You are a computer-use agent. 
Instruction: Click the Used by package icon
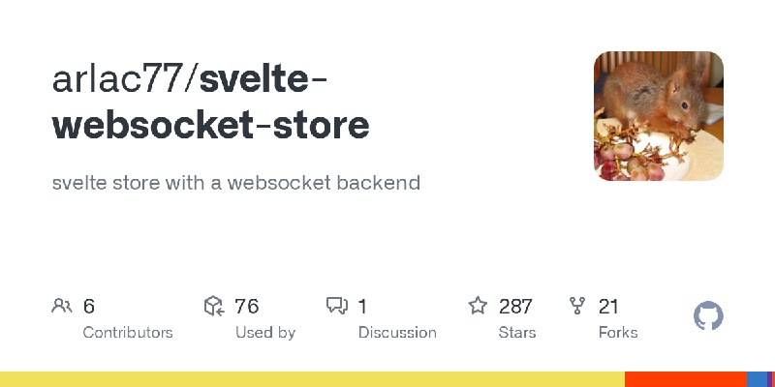214,306
